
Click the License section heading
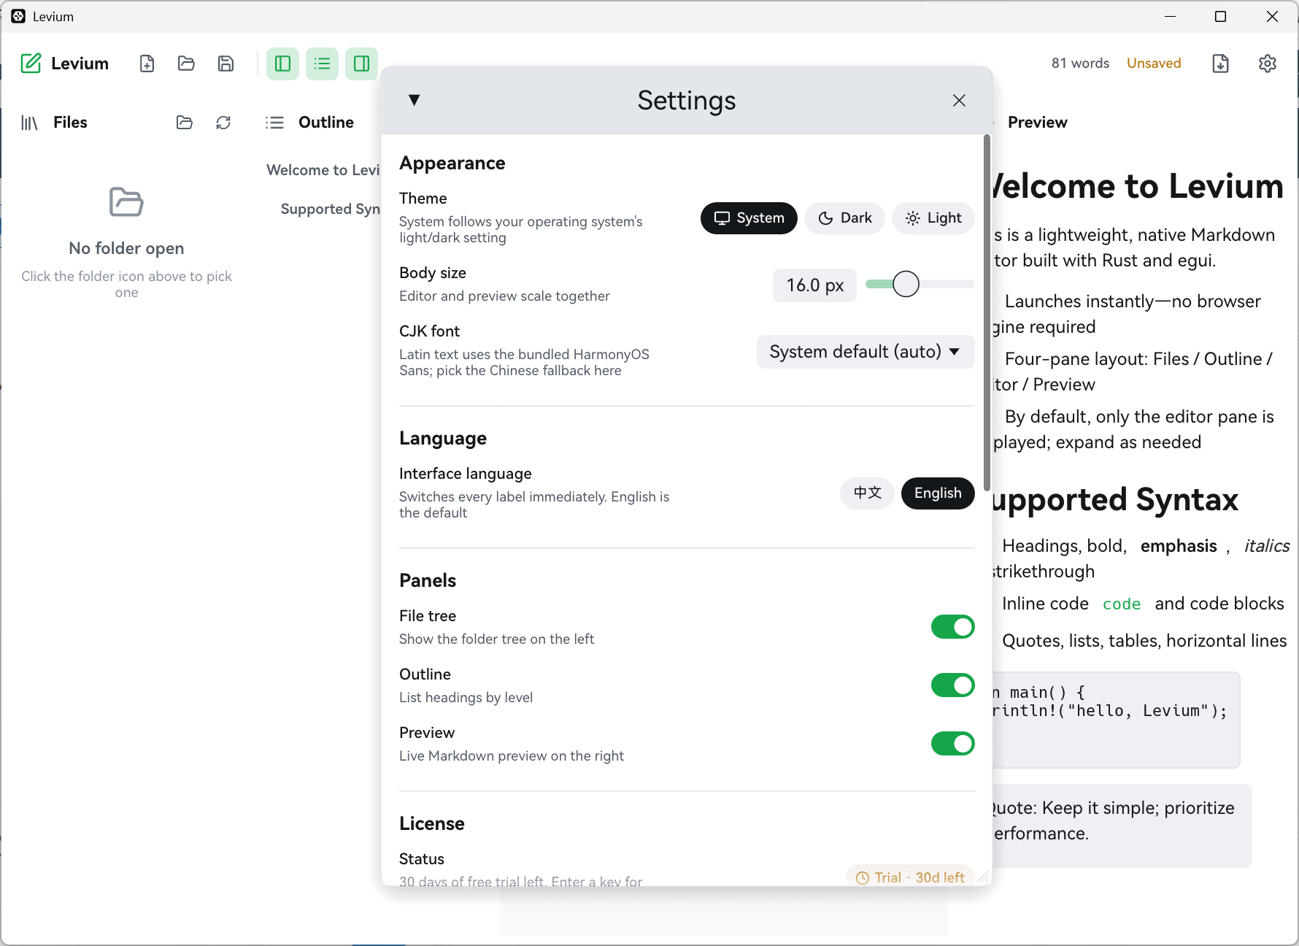click(432, 824)
